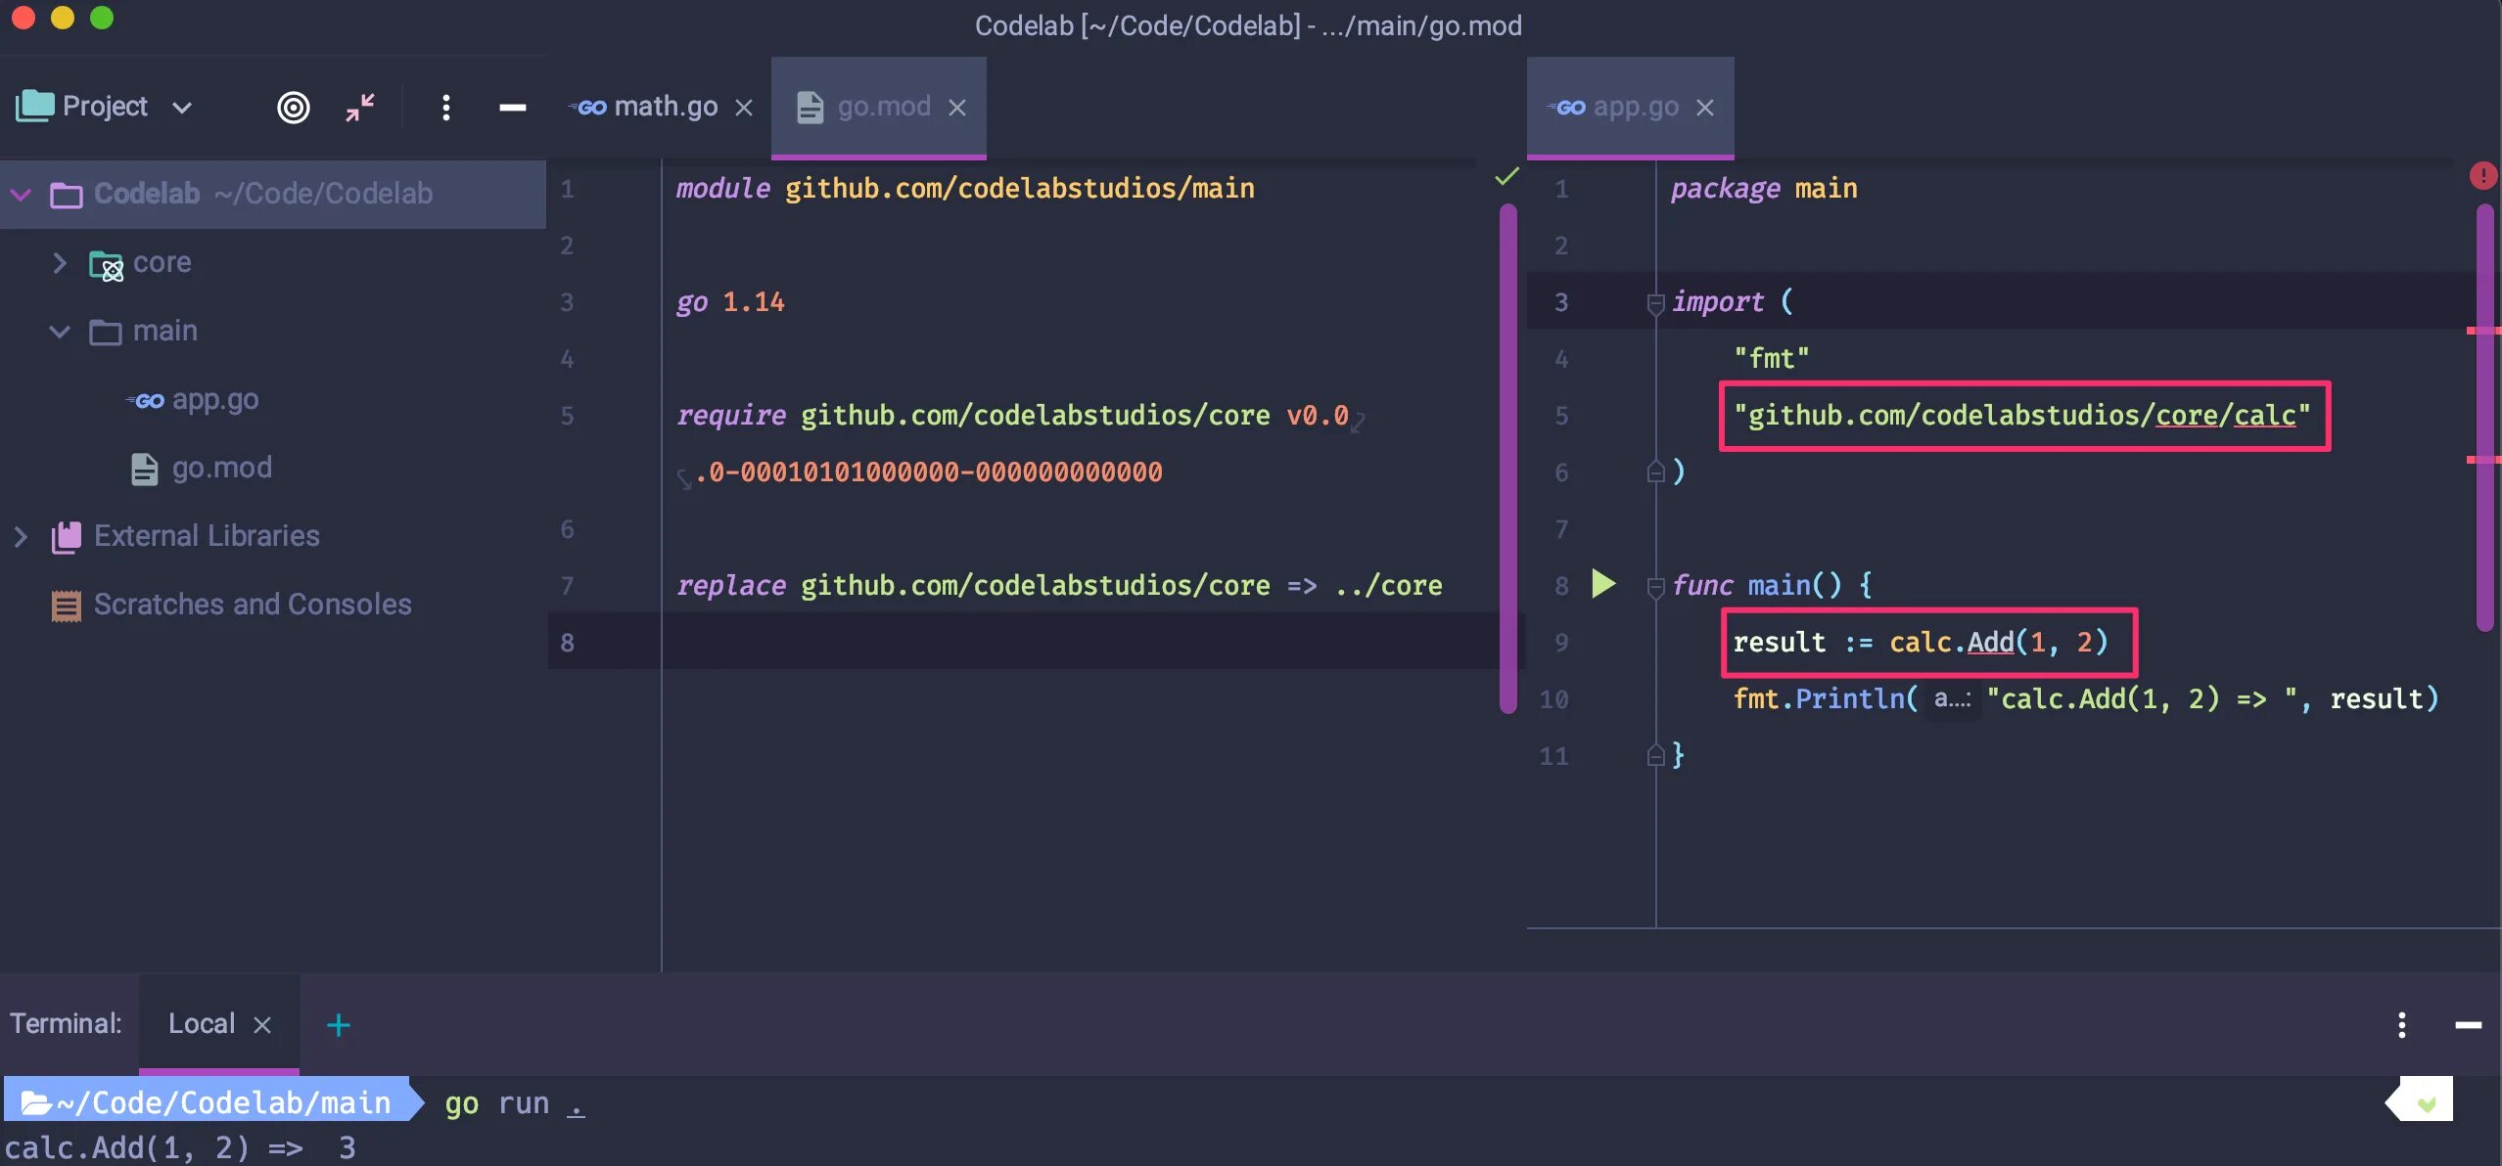Hide the Project panel with minimize dash
The height and width of the screenshot is (1166, 2502).
[512, 107]
